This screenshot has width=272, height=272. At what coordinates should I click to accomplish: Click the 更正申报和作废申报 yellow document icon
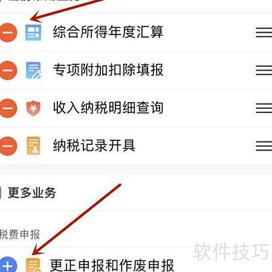click(33, 265)
